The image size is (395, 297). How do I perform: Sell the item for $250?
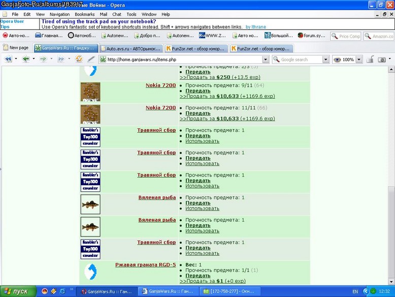coord(220,77)
